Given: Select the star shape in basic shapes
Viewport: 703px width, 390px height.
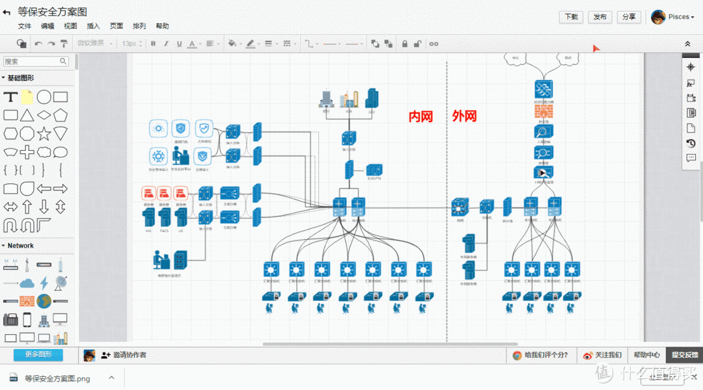Looking at the screenshot, I should pyautogui.click(x=44, y=134).
